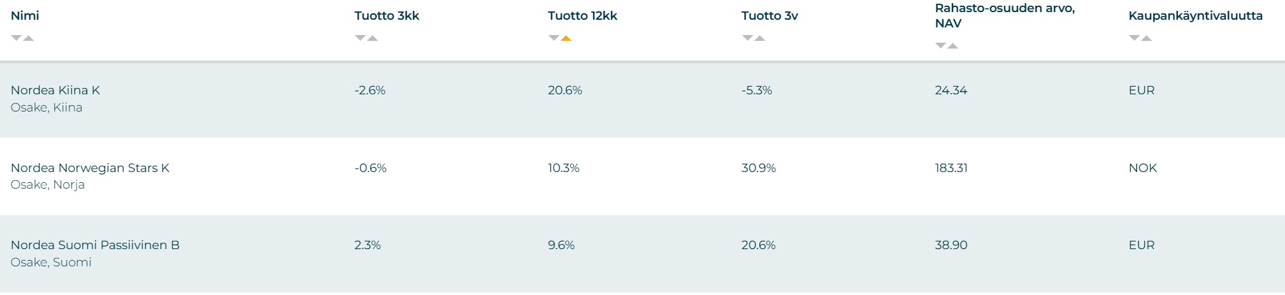Click the down sort arrow under Tuotto 12kk

[554, 38]
